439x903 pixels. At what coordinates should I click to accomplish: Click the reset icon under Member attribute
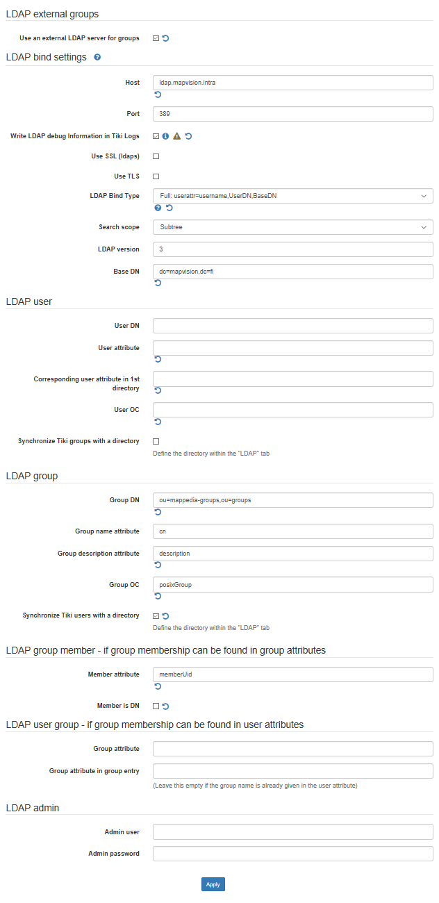click(158, 686)
